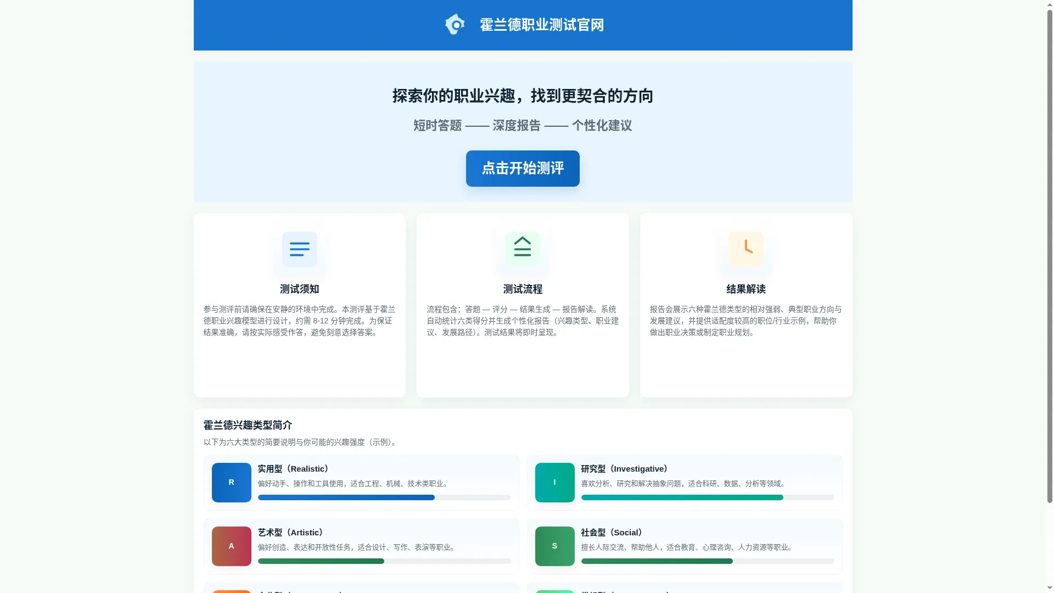Click the blue R type badge
This screenshot has height=593, width=1054.
point(232,483)
